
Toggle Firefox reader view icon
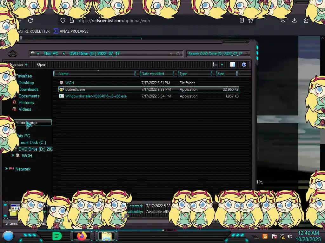(242, 20)
